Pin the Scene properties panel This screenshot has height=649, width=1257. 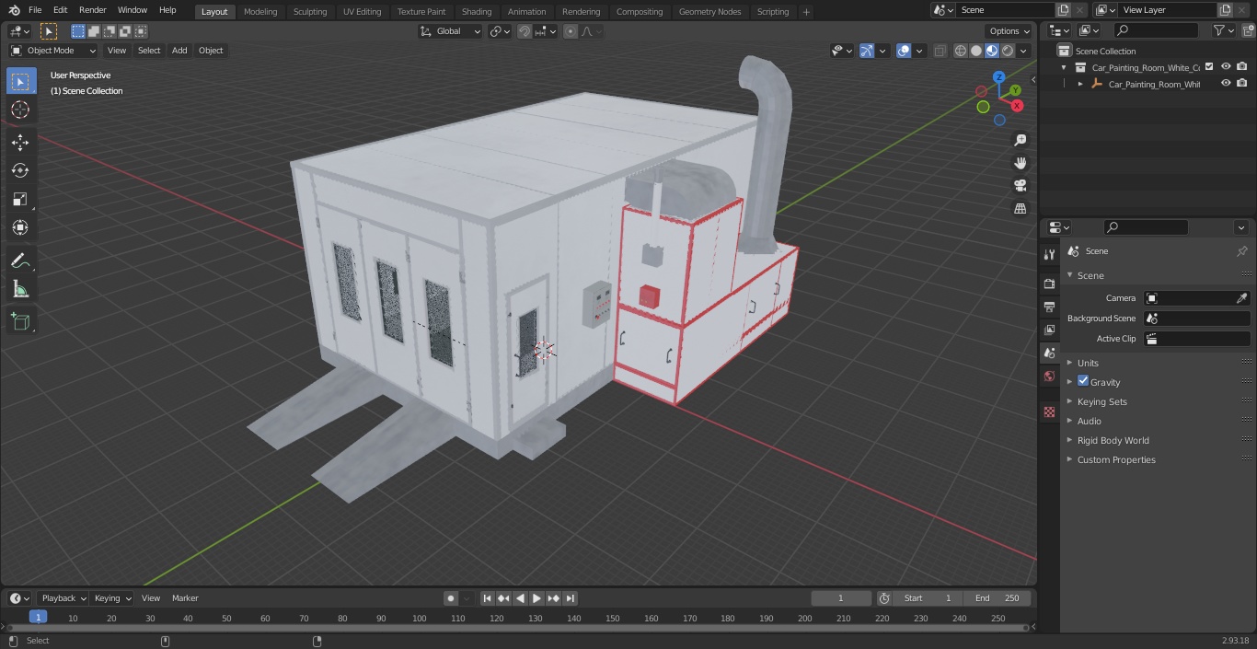pos(1241,251)
